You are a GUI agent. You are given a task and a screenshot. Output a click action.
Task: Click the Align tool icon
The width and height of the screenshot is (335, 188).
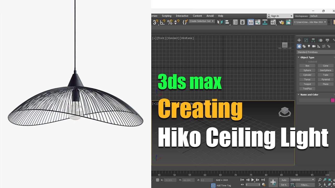point(227,22)
